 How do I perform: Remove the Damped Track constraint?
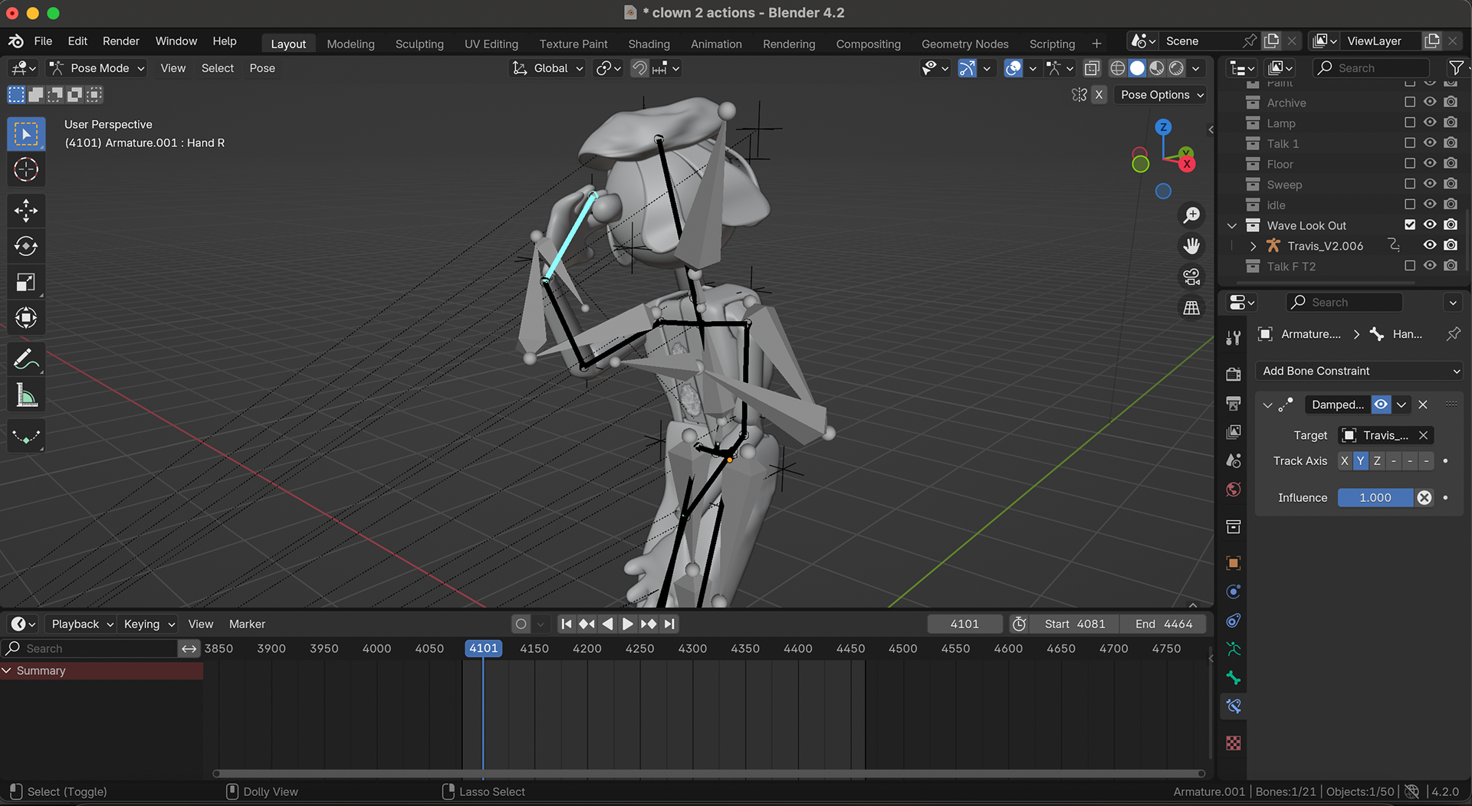(1423, 405)
